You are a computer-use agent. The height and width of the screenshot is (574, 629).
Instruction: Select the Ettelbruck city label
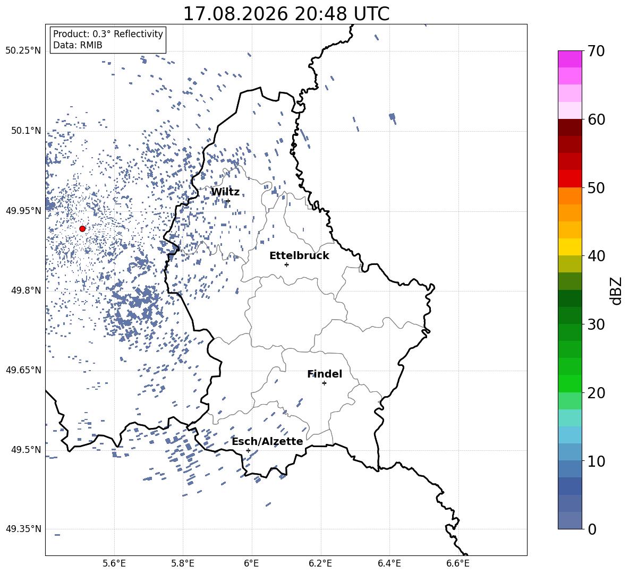pos(299,256)
